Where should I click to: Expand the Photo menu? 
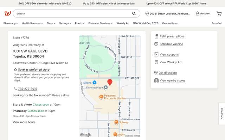tap(80, 23)
